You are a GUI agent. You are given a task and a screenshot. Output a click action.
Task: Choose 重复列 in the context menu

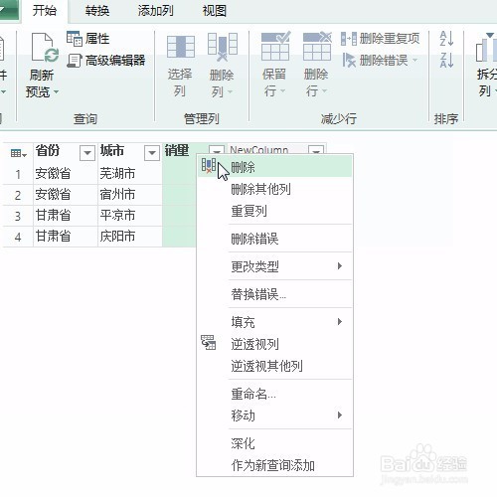(x=274, y=211)
